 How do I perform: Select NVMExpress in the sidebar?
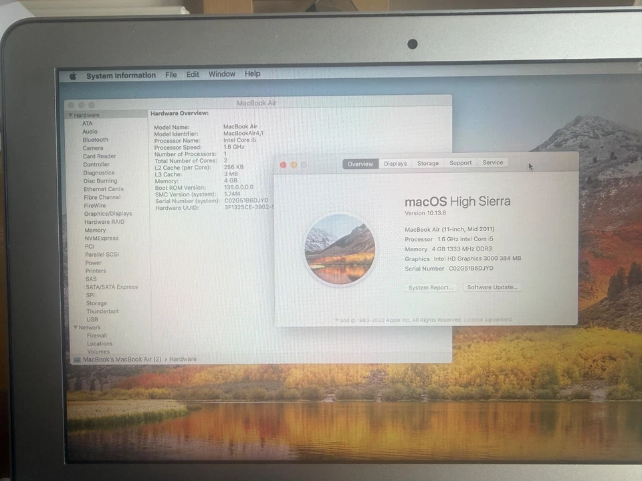[x=102, y=238]
